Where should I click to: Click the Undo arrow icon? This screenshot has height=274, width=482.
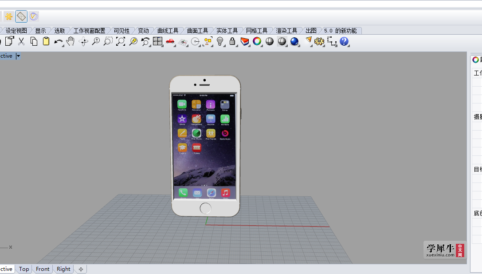(x=59, y=42)
